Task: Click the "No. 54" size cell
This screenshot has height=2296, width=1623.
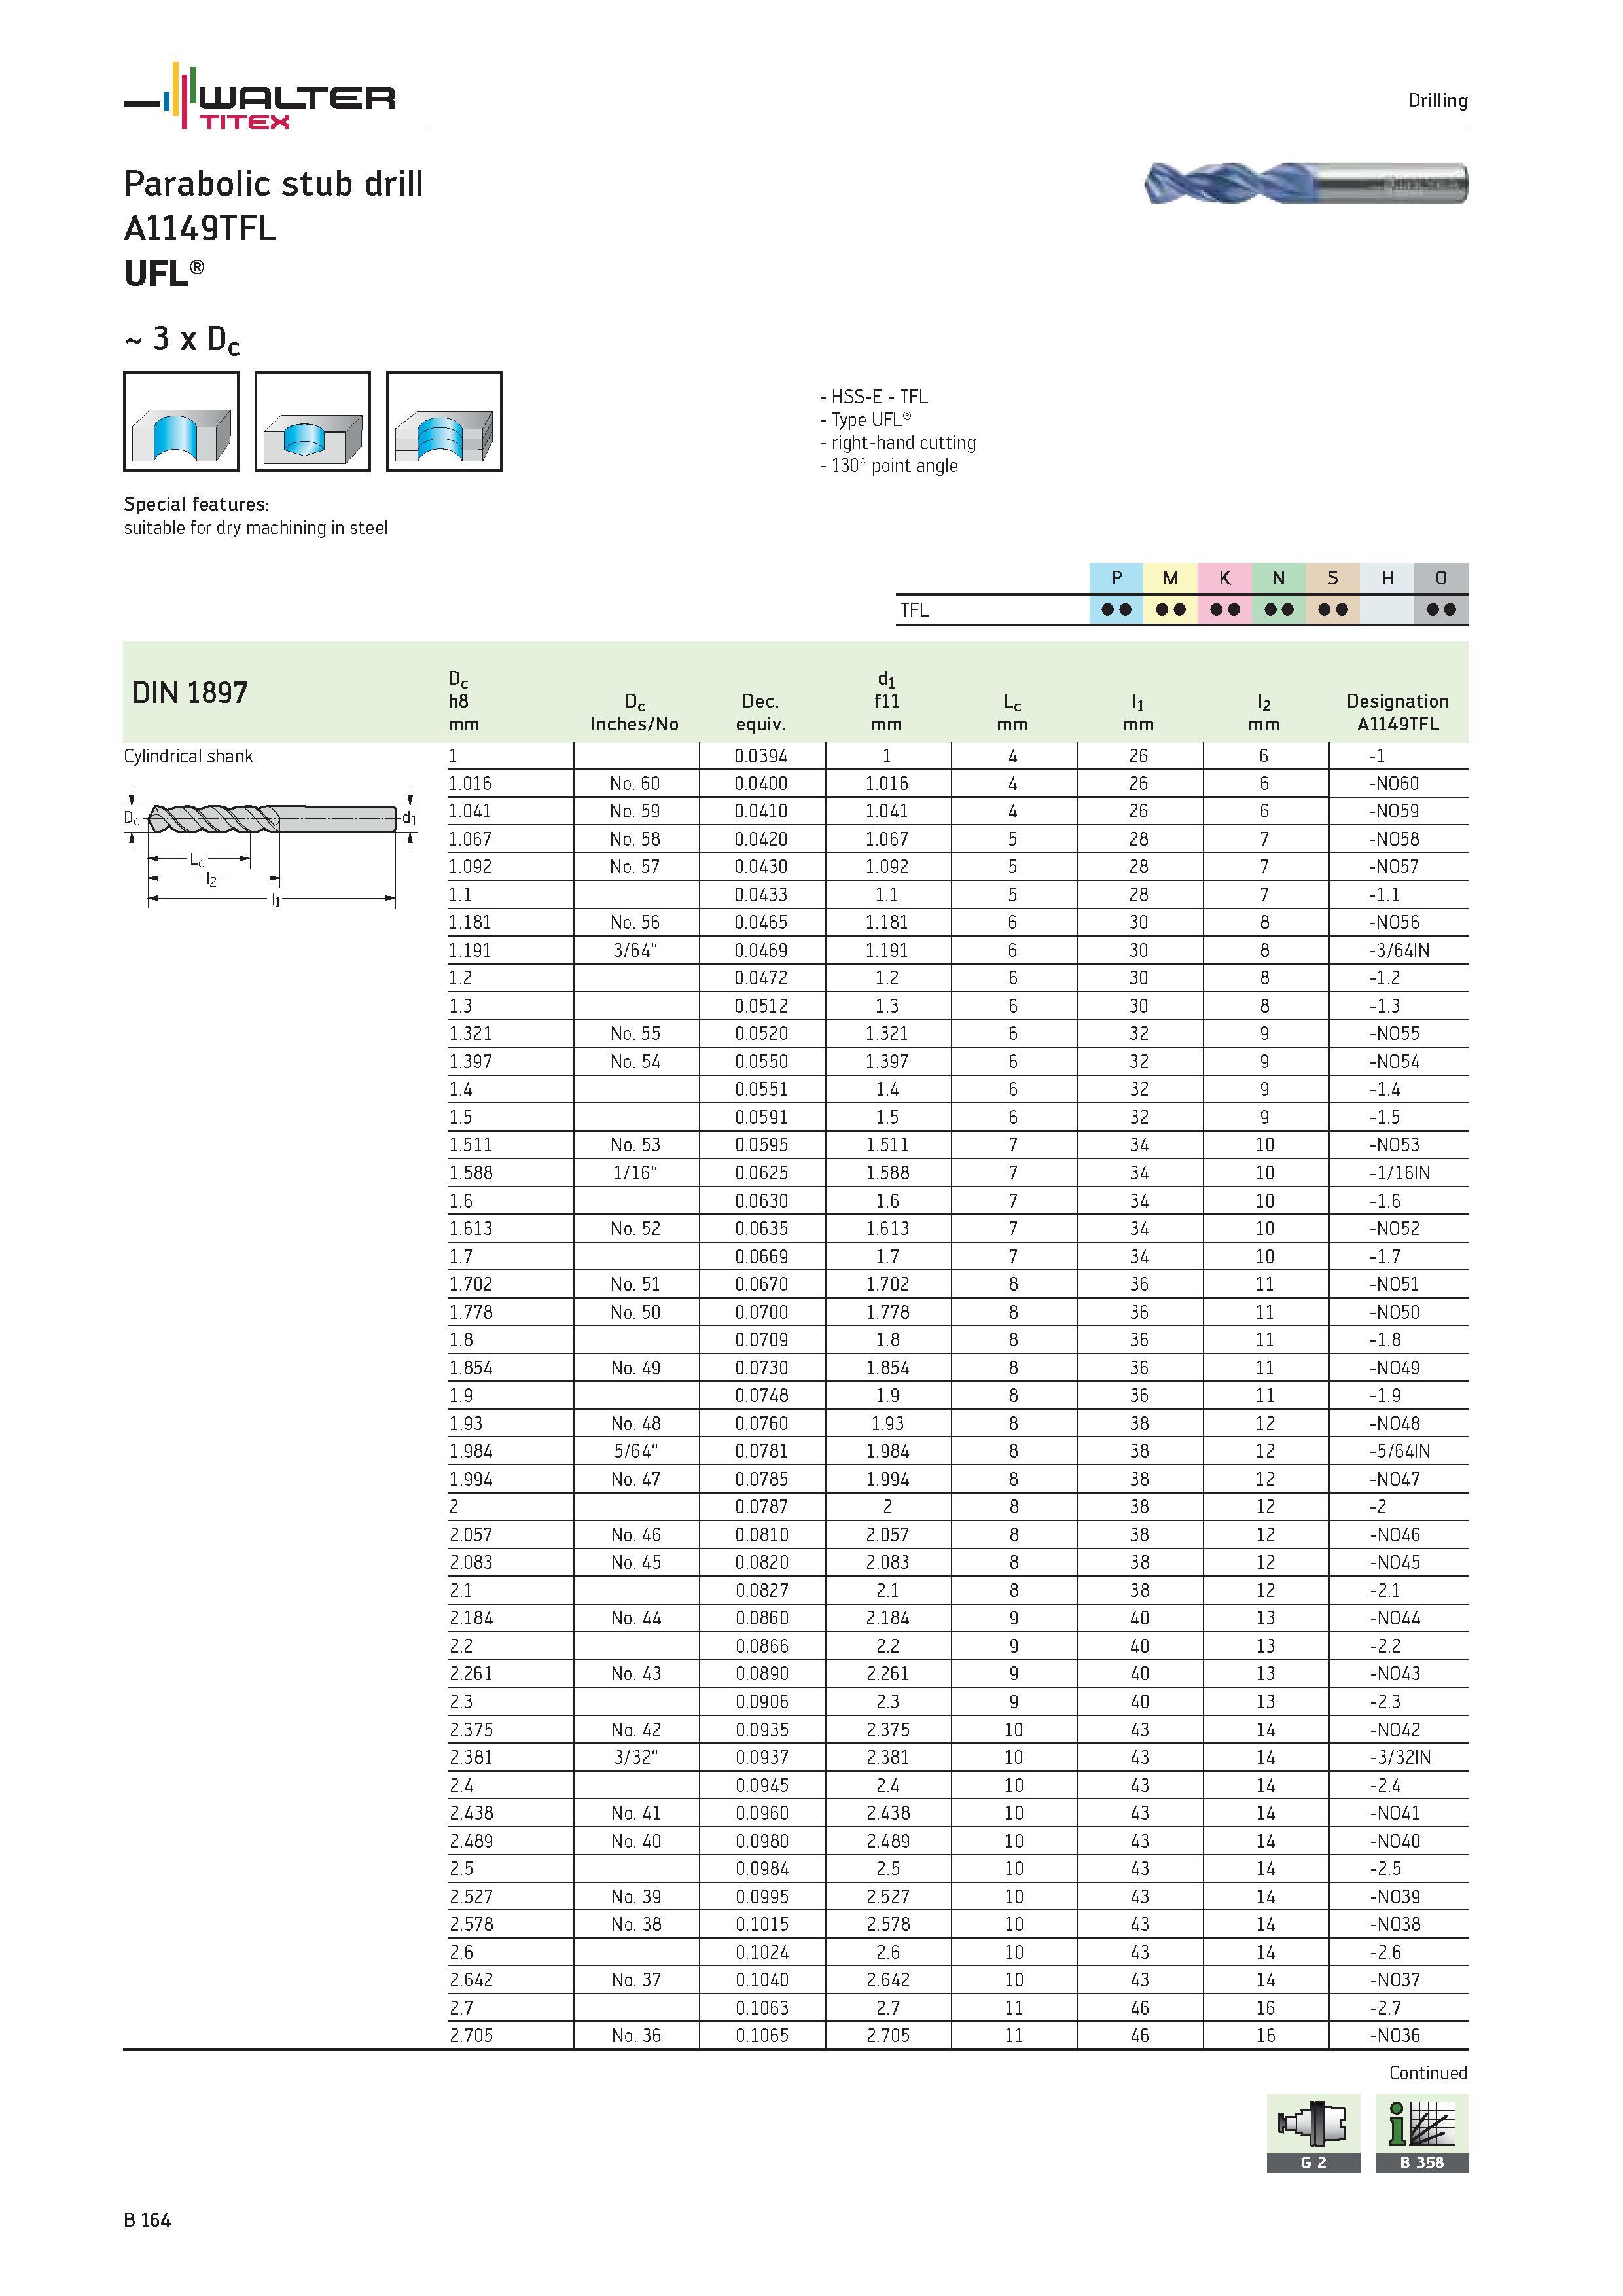Action: point(635,1062)
